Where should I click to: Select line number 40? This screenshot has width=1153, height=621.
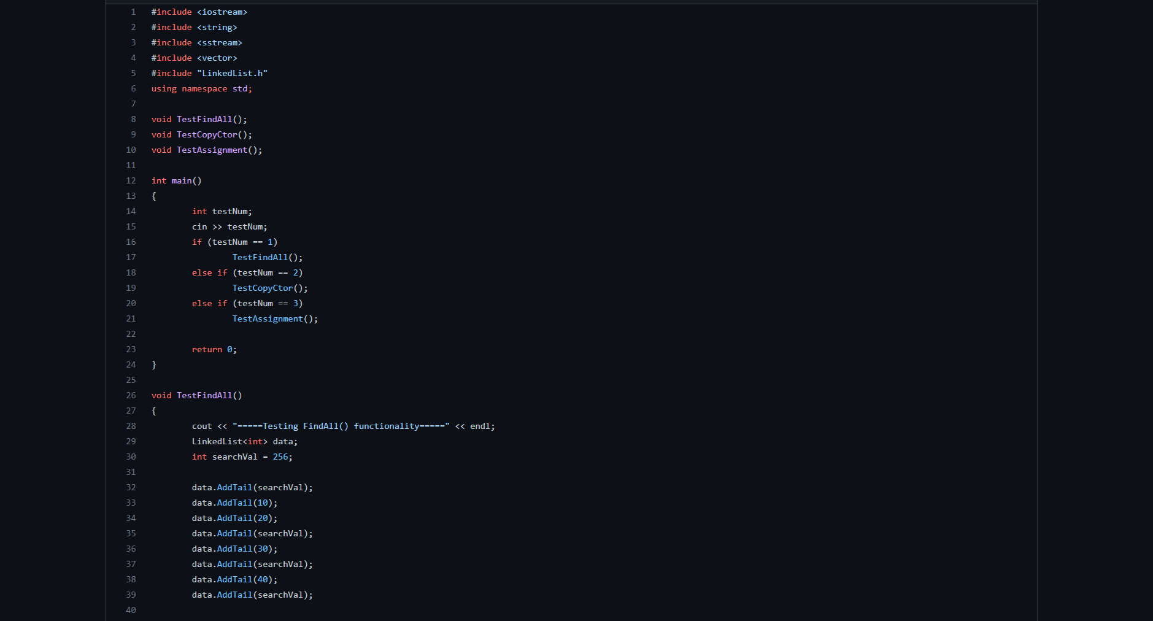[131, 610]
